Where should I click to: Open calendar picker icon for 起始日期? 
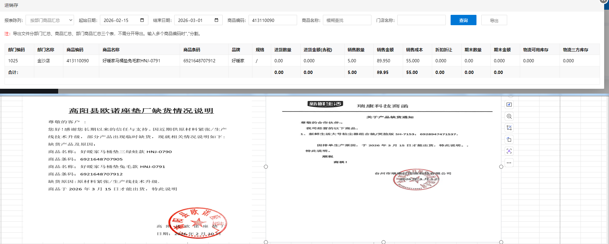point(142,20)
